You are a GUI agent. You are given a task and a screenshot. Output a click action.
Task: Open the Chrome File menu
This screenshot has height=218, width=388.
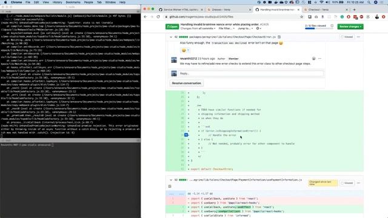(x=28, y=2)
